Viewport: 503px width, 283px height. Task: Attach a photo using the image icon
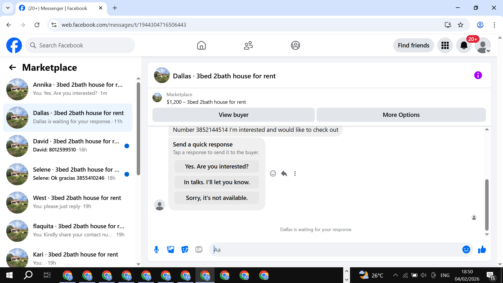(171, 249)
